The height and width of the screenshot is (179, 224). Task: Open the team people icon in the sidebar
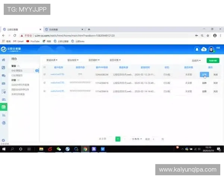pos(4,99)
